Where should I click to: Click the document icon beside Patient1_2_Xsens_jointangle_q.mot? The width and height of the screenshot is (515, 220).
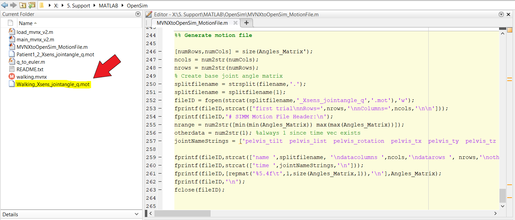coord(11,54)
